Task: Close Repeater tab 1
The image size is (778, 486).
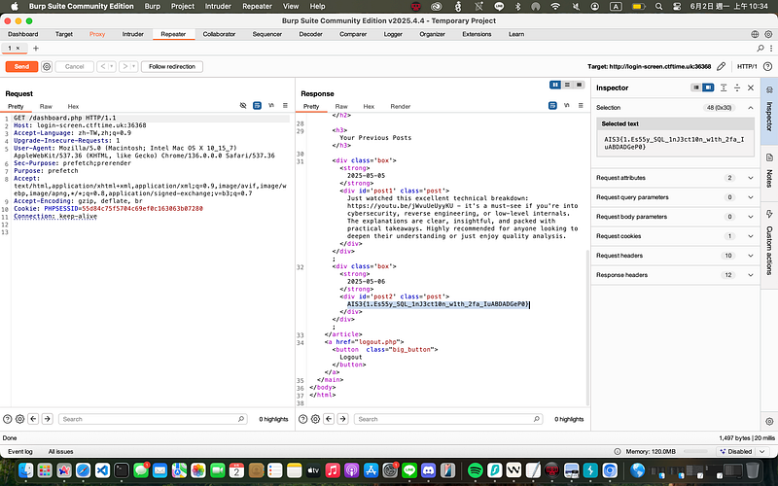Action: [18, 48]
